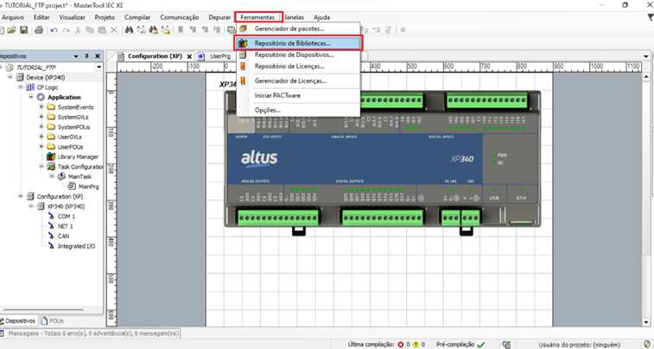This screenshot has width=654, height=349.
Task: Open Find with binoculars icon
Action: pyautogui.click(x=129, y=30)
